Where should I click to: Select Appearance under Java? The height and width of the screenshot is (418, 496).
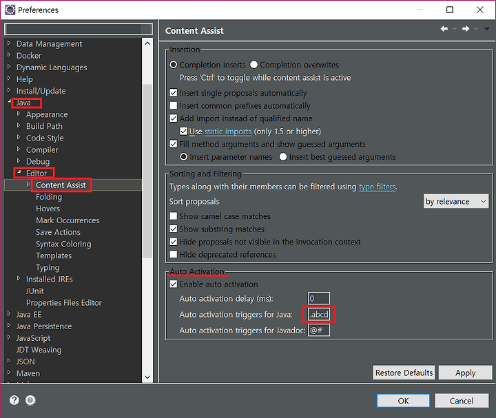coord(47,114)
